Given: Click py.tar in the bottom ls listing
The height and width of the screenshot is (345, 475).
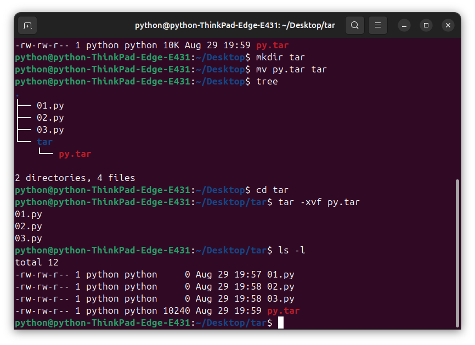Looking at the screenshot, I should (283, 311).
